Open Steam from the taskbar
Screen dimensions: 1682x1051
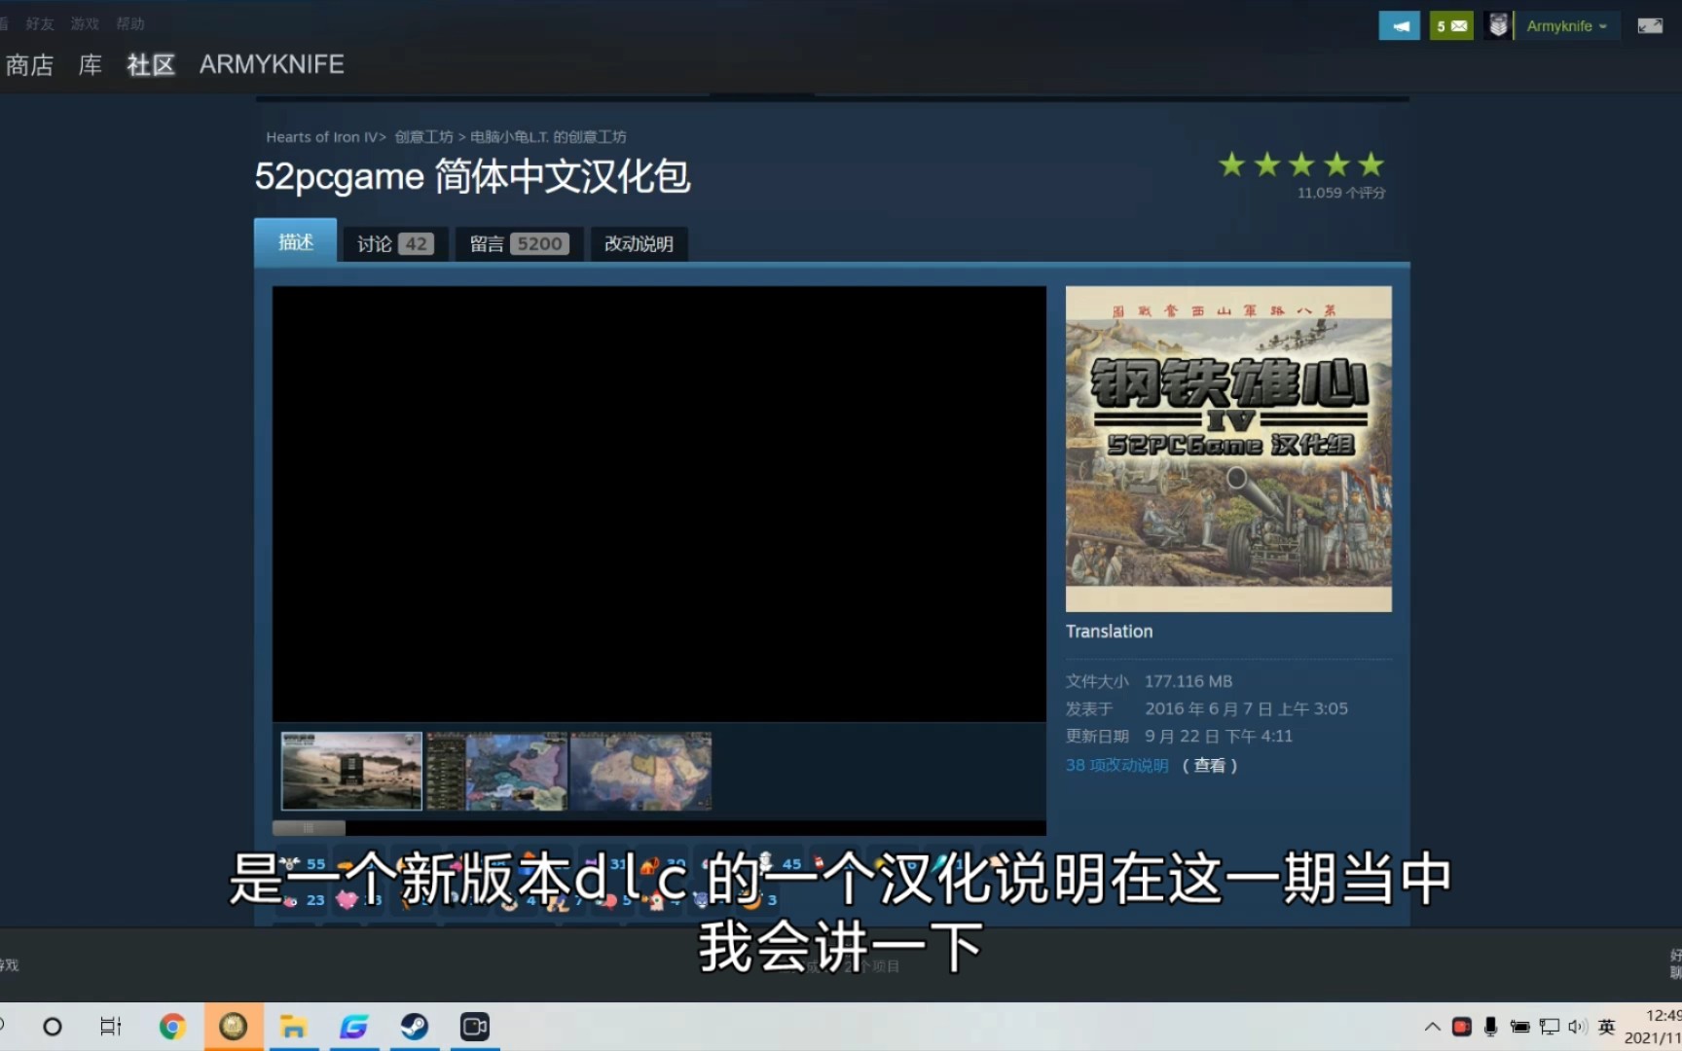(415, 1027)
